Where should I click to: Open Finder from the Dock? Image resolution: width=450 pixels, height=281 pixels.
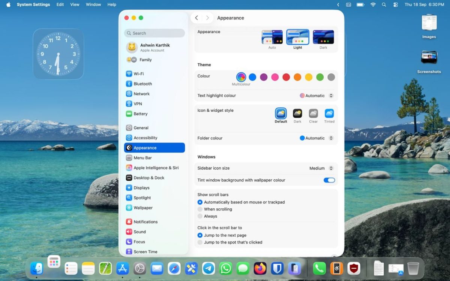37,268
